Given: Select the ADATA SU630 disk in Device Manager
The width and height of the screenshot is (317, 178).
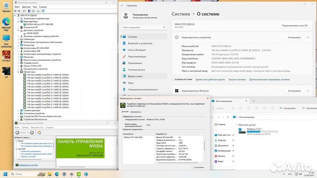Looking at the screenshot, I should coord(33,33).
